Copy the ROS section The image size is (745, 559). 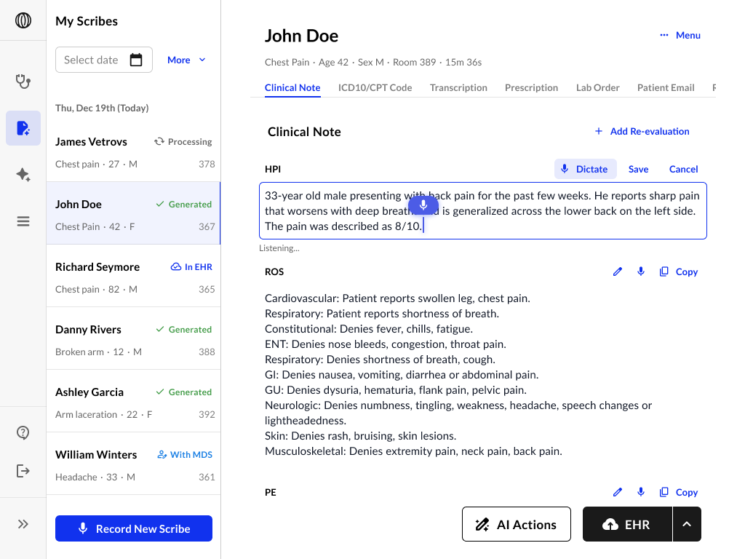[679, 271]
